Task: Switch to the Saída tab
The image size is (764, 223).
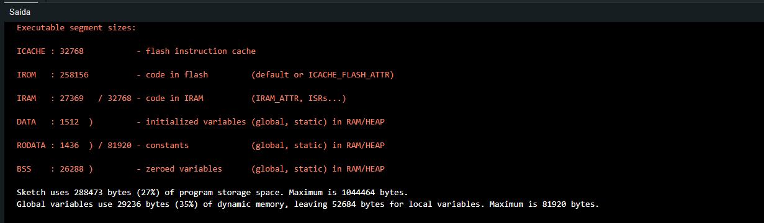Action: [x=20, y=12]
